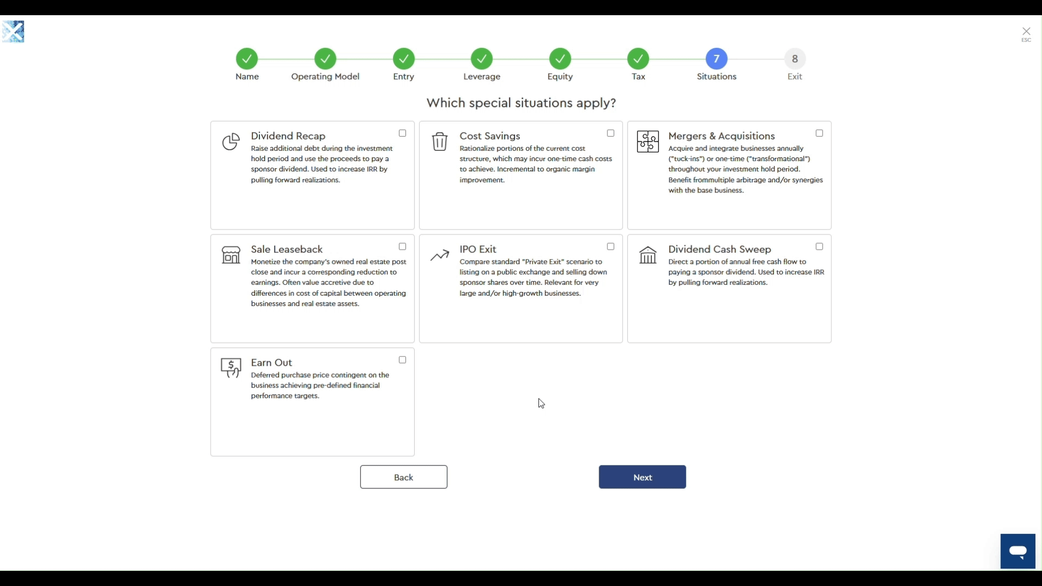Enable the Cost Savings option
The height and width of the screenshot is (586, 1042).
(611, 133)
